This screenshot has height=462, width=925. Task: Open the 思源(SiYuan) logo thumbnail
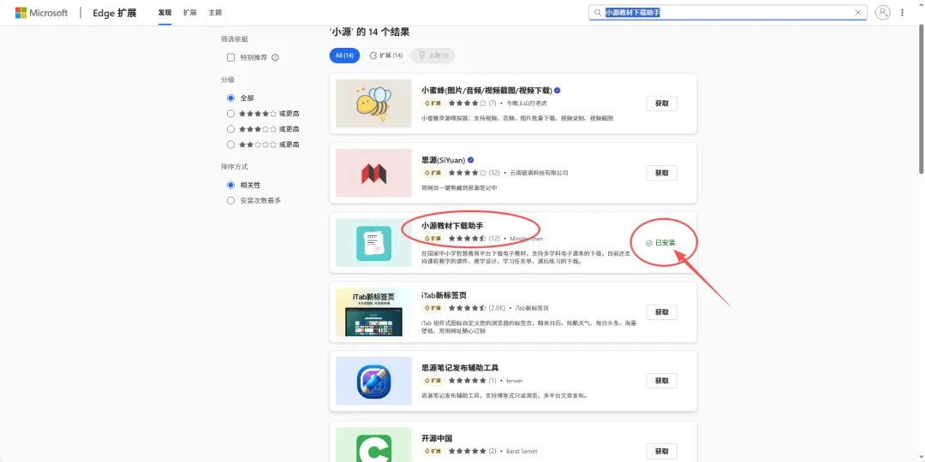click(x=373, y=173)
